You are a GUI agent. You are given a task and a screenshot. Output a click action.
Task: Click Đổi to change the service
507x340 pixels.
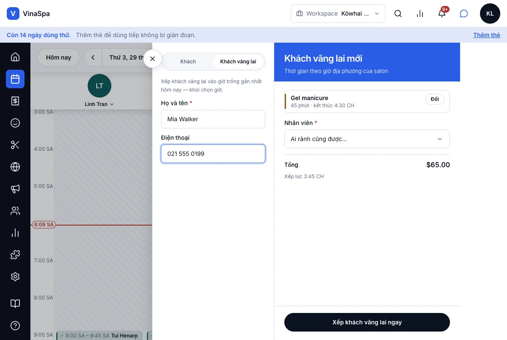click(x=435, y=99)
